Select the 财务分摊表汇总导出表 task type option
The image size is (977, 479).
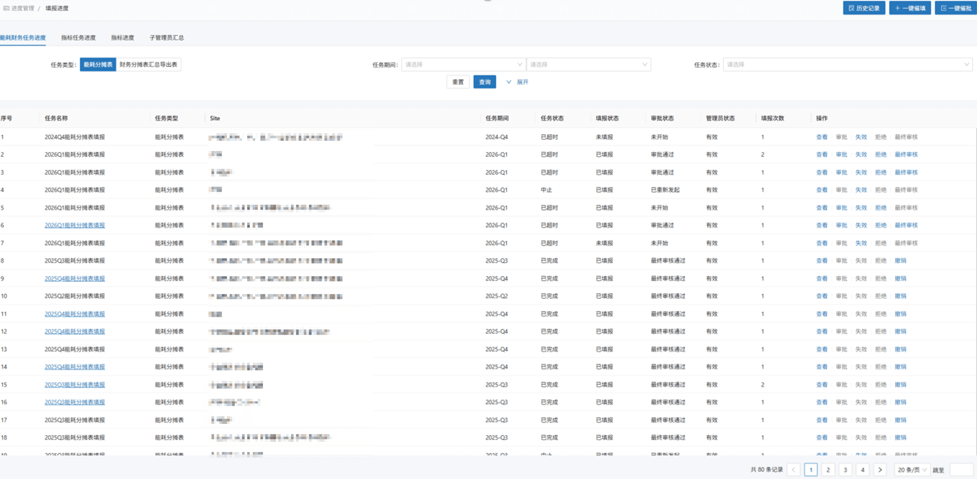pos(148,65)
